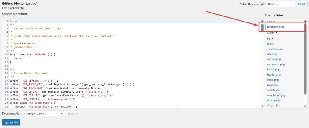The image size is (309, 128).
Task: Click the Update File button
Action: 11,122
